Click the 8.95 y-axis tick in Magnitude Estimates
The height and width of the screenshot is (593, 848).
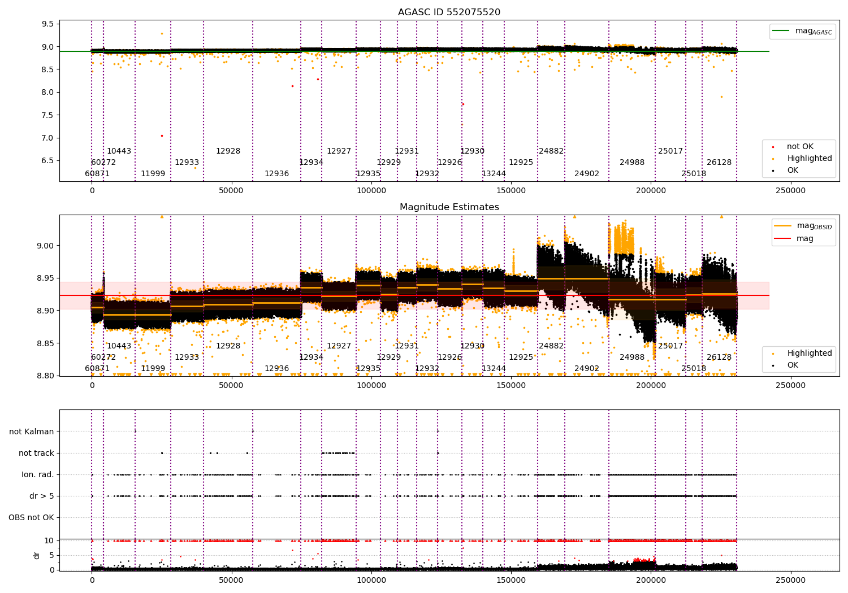coord(45,278)
